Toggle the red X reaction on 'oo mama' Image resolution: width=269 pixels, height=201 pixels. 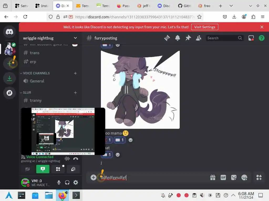click(x=108, y=140)
